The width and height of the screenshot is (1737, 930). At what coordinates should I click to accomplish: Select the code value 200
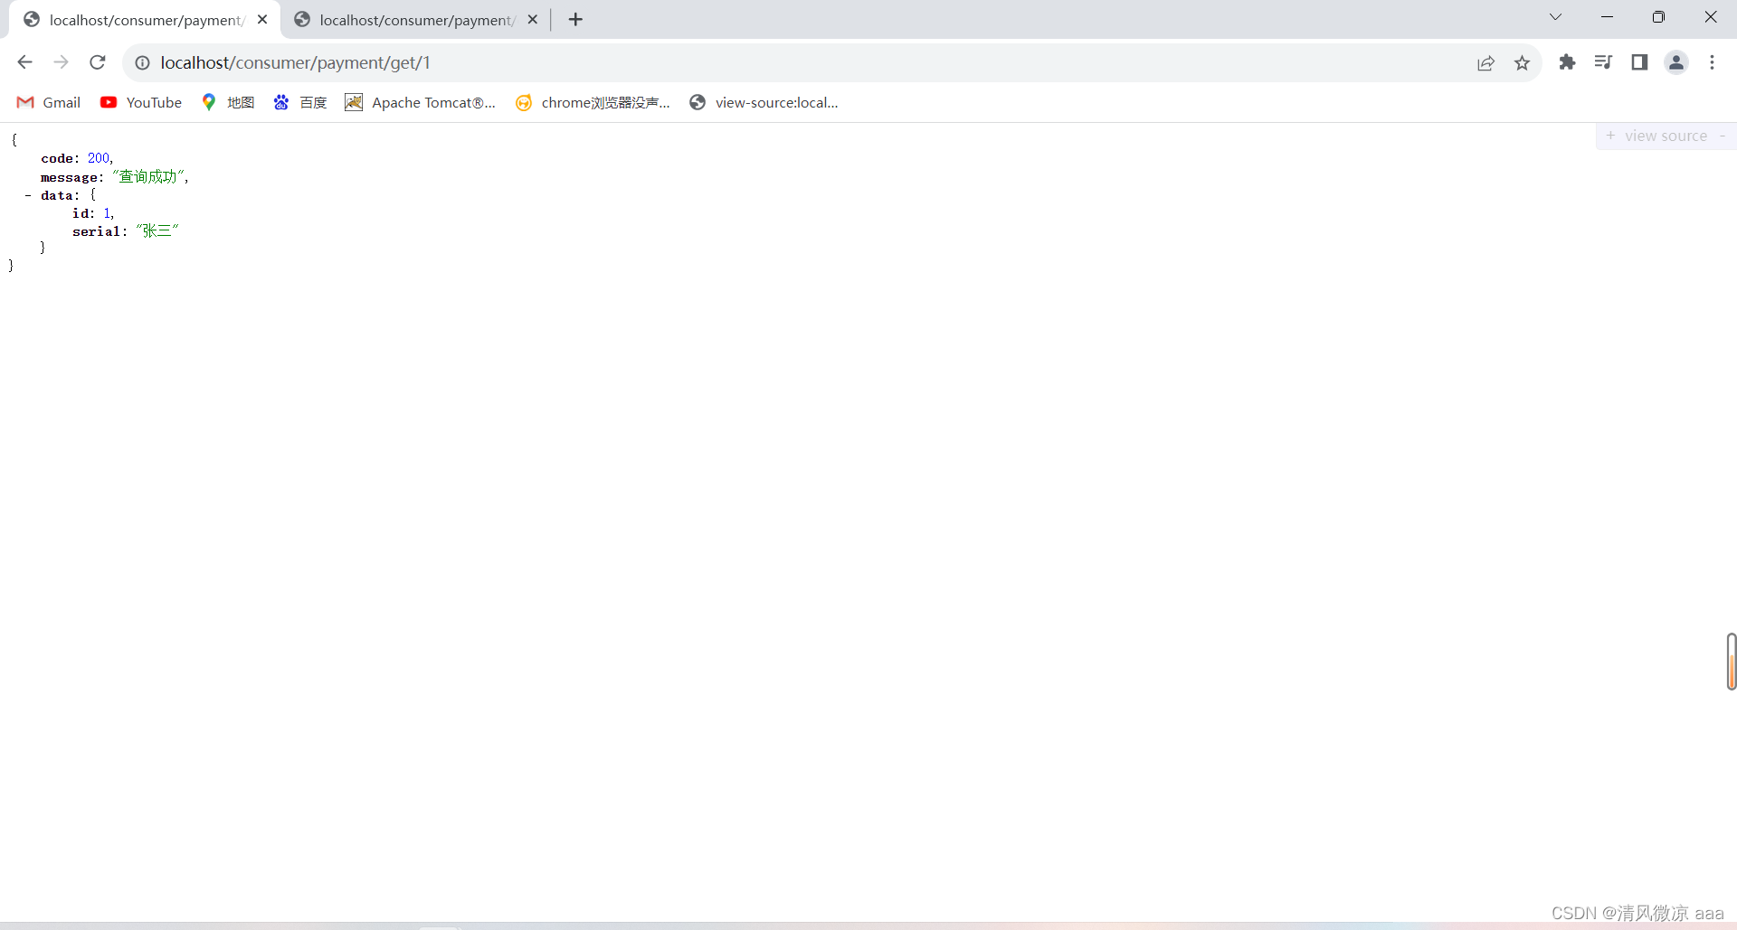(99, 158)
